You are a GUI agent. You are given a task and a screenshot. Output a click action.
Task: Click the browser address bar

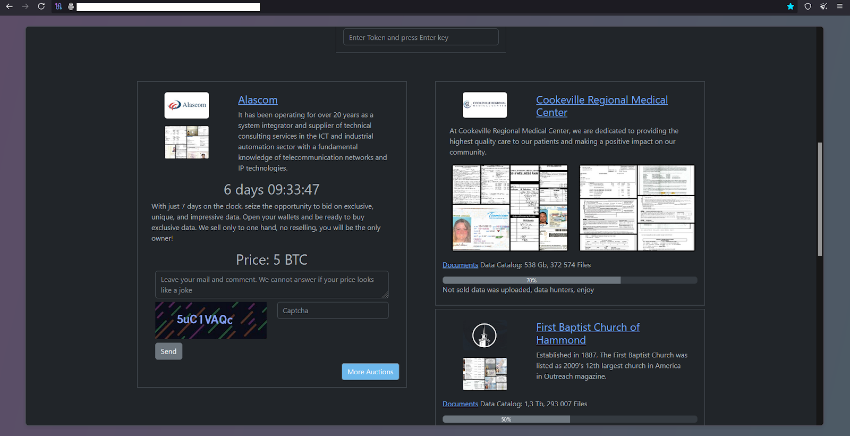(x=168, y=7)
